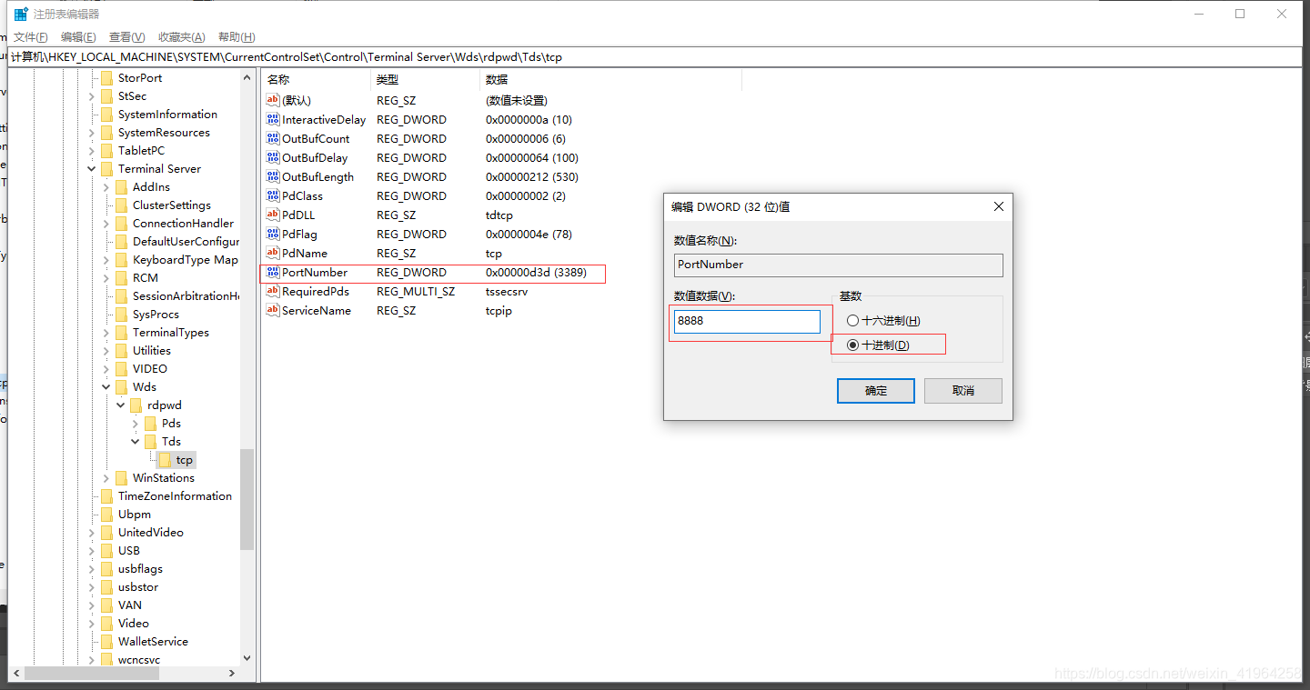Click the 取消 button in DWORD dialog
This screenshot has width=1310, height=690.
962,391
